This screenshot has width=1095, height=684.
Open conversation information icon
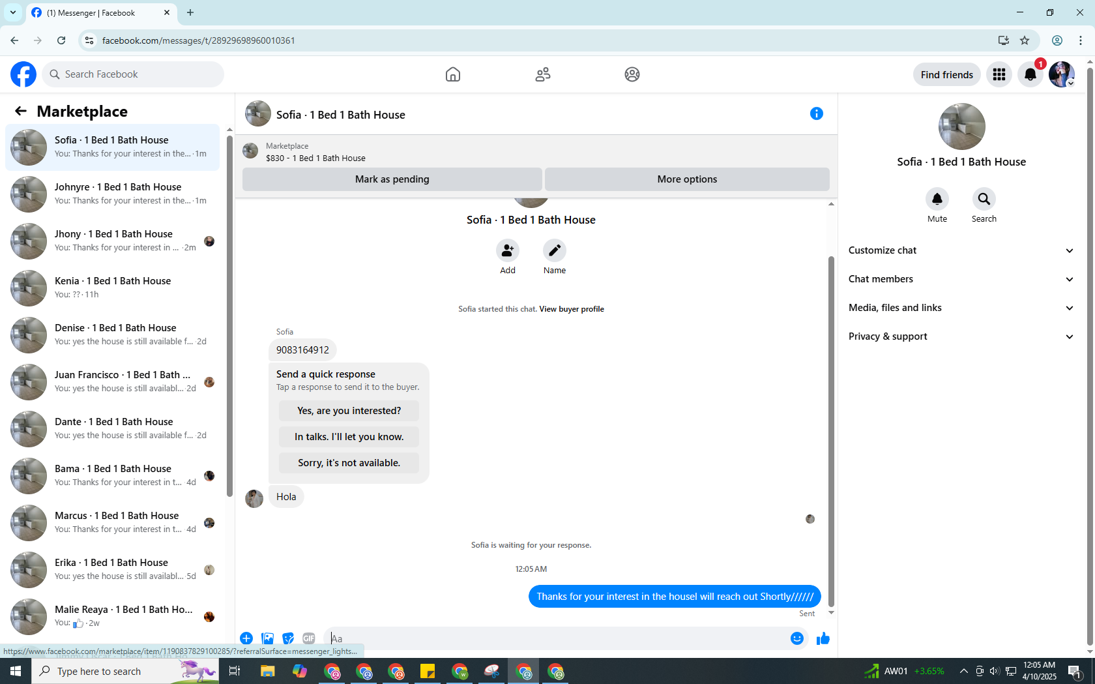coord(817,113)
